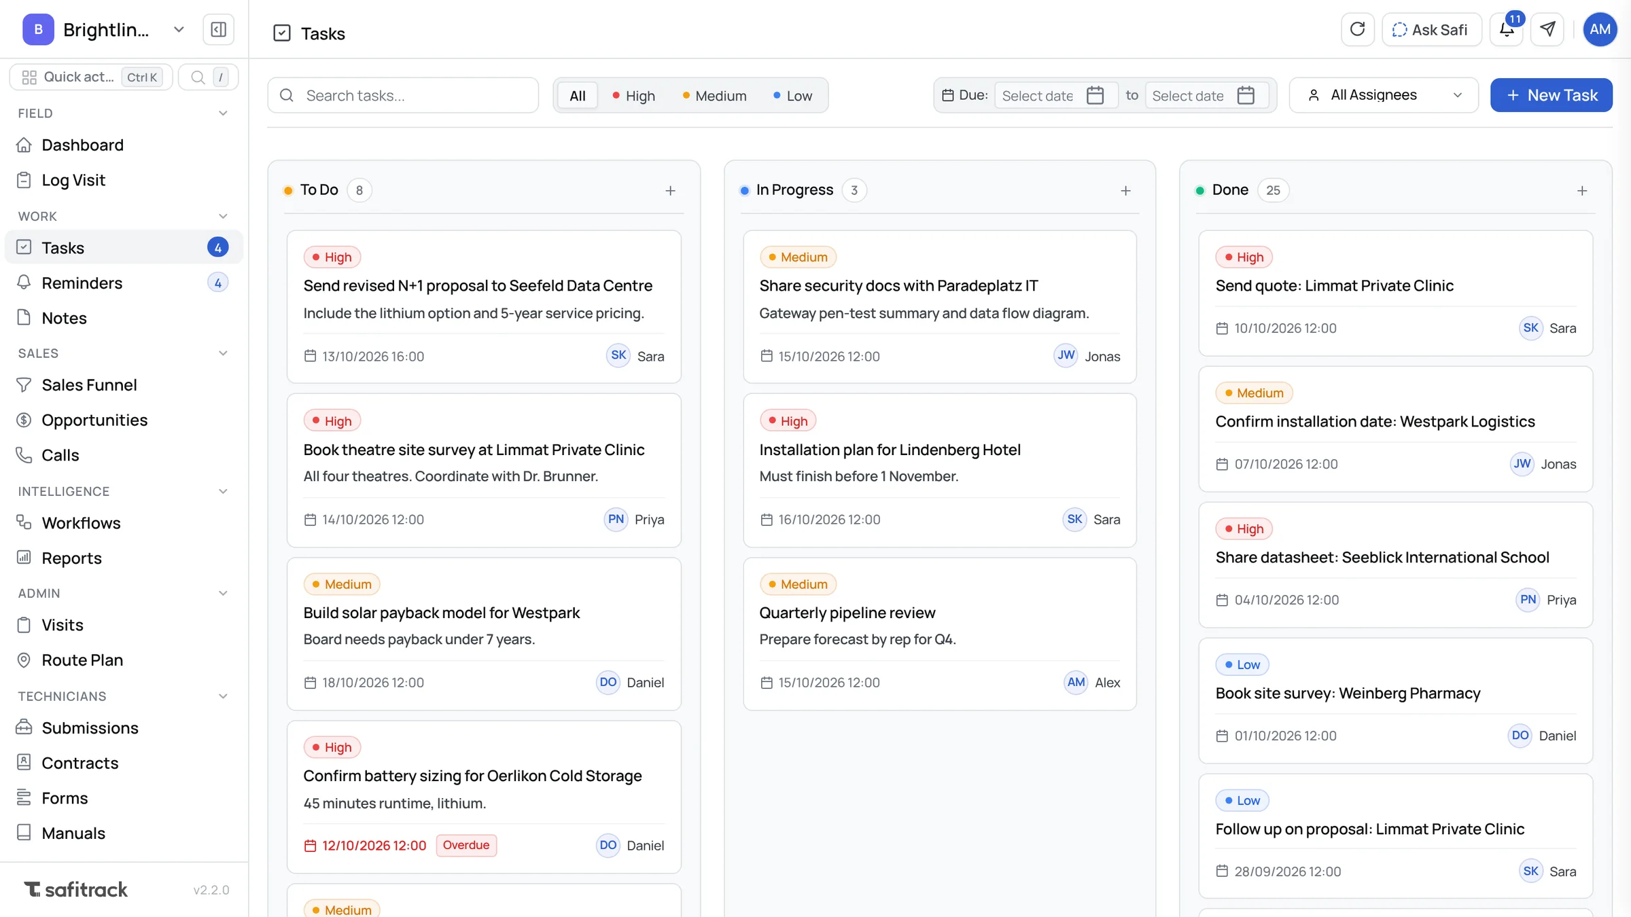This screenshot has width=1631, height=917.
Task: Open calendar icon for start due date
Action: point(1095,95)
